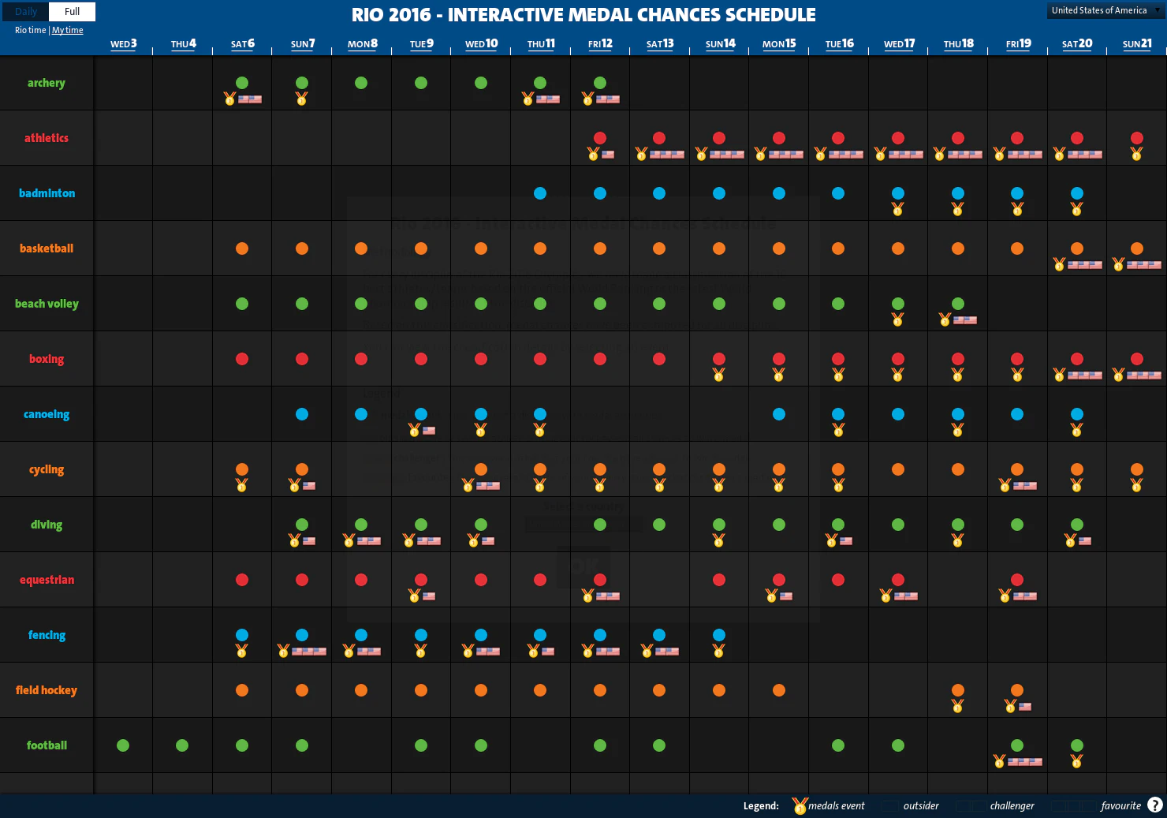This screenshot has height=818, width=1167.
Task: Click the boxing event dot on SAT 13
Action: coord(659,359)
